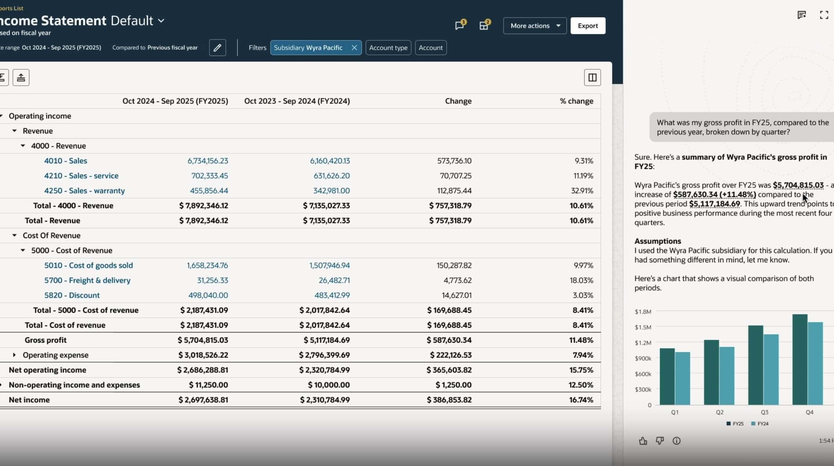Expand the Operating expense row

pos(14,355)
